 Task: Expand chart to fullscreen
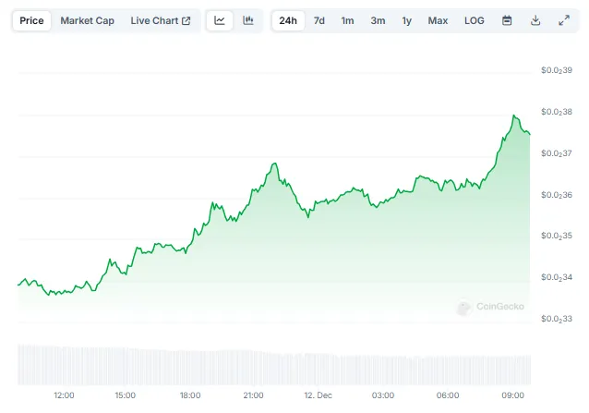point(564,20)
